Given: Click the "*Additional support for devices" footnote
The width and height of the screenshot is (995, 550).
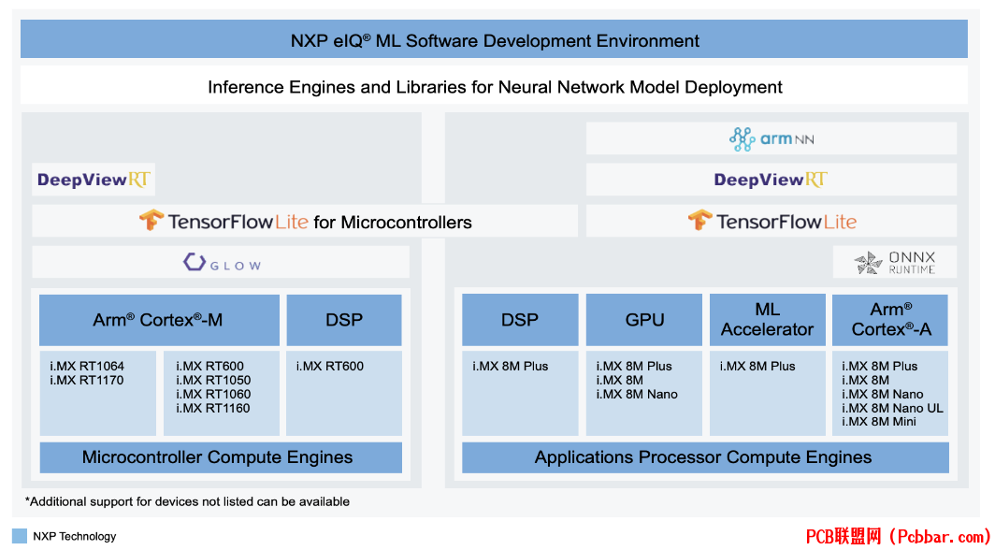Looking at the screenshot, I should point(187,501).
